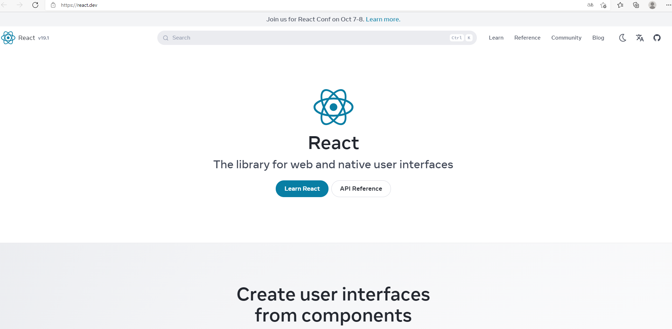Image resolution: width=672 pixels, height=329 pixels.
Task: Add this page to favorites star
Action: (603, 5)
